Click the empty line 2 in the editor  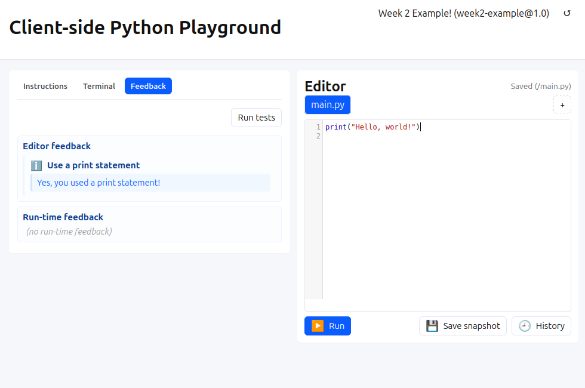click(x=447, y=136)
